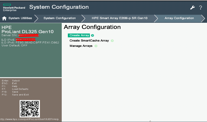Click the arrow icon beside Manage Arrays
Viewport: 207px width, 122px height.
tap(96, 46)
